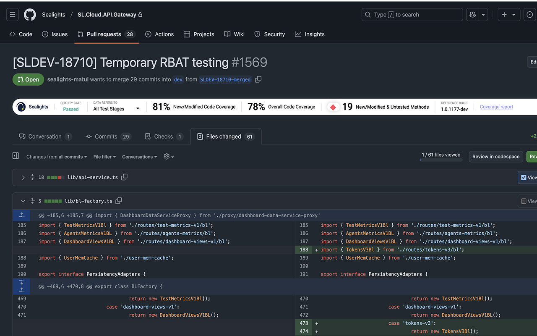Uncheck Viewed for lib/api-service.ts
This screenshot has width=537, height=336.
click(524, 177)
